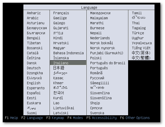Select Español from the language list

coord(34,93)
